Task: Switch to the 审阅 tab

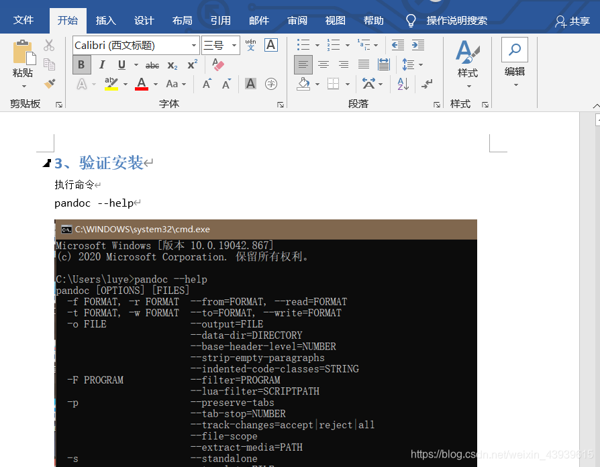Action: (x=297, y=20)
